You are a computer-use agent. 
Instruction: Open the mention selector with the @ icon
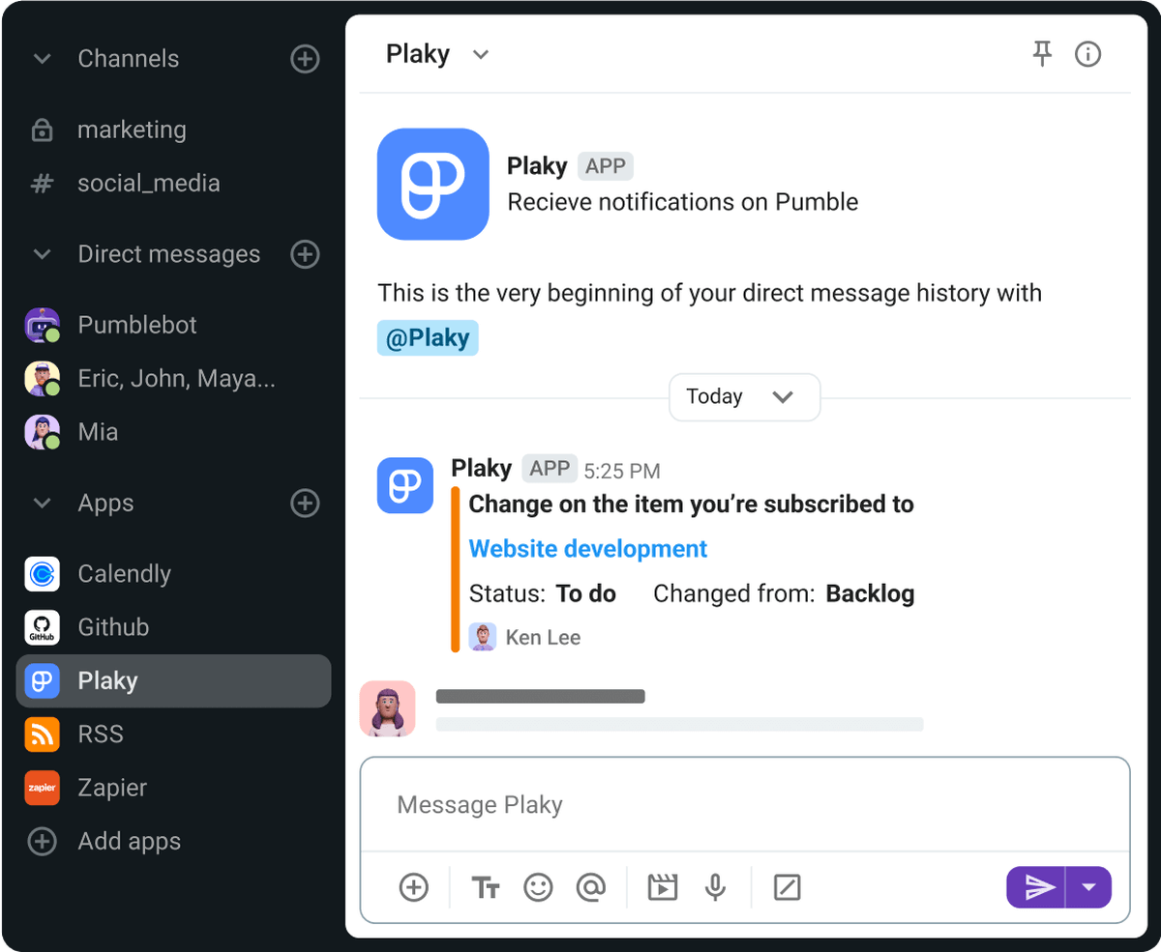pyautogui.click(x=591, y=887)
